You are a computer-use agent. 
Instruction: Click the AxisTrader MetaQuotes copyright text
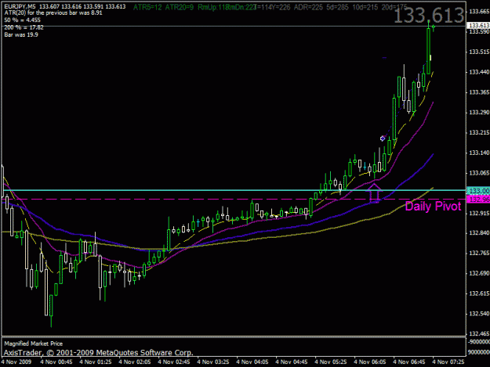tap(99, 353)
